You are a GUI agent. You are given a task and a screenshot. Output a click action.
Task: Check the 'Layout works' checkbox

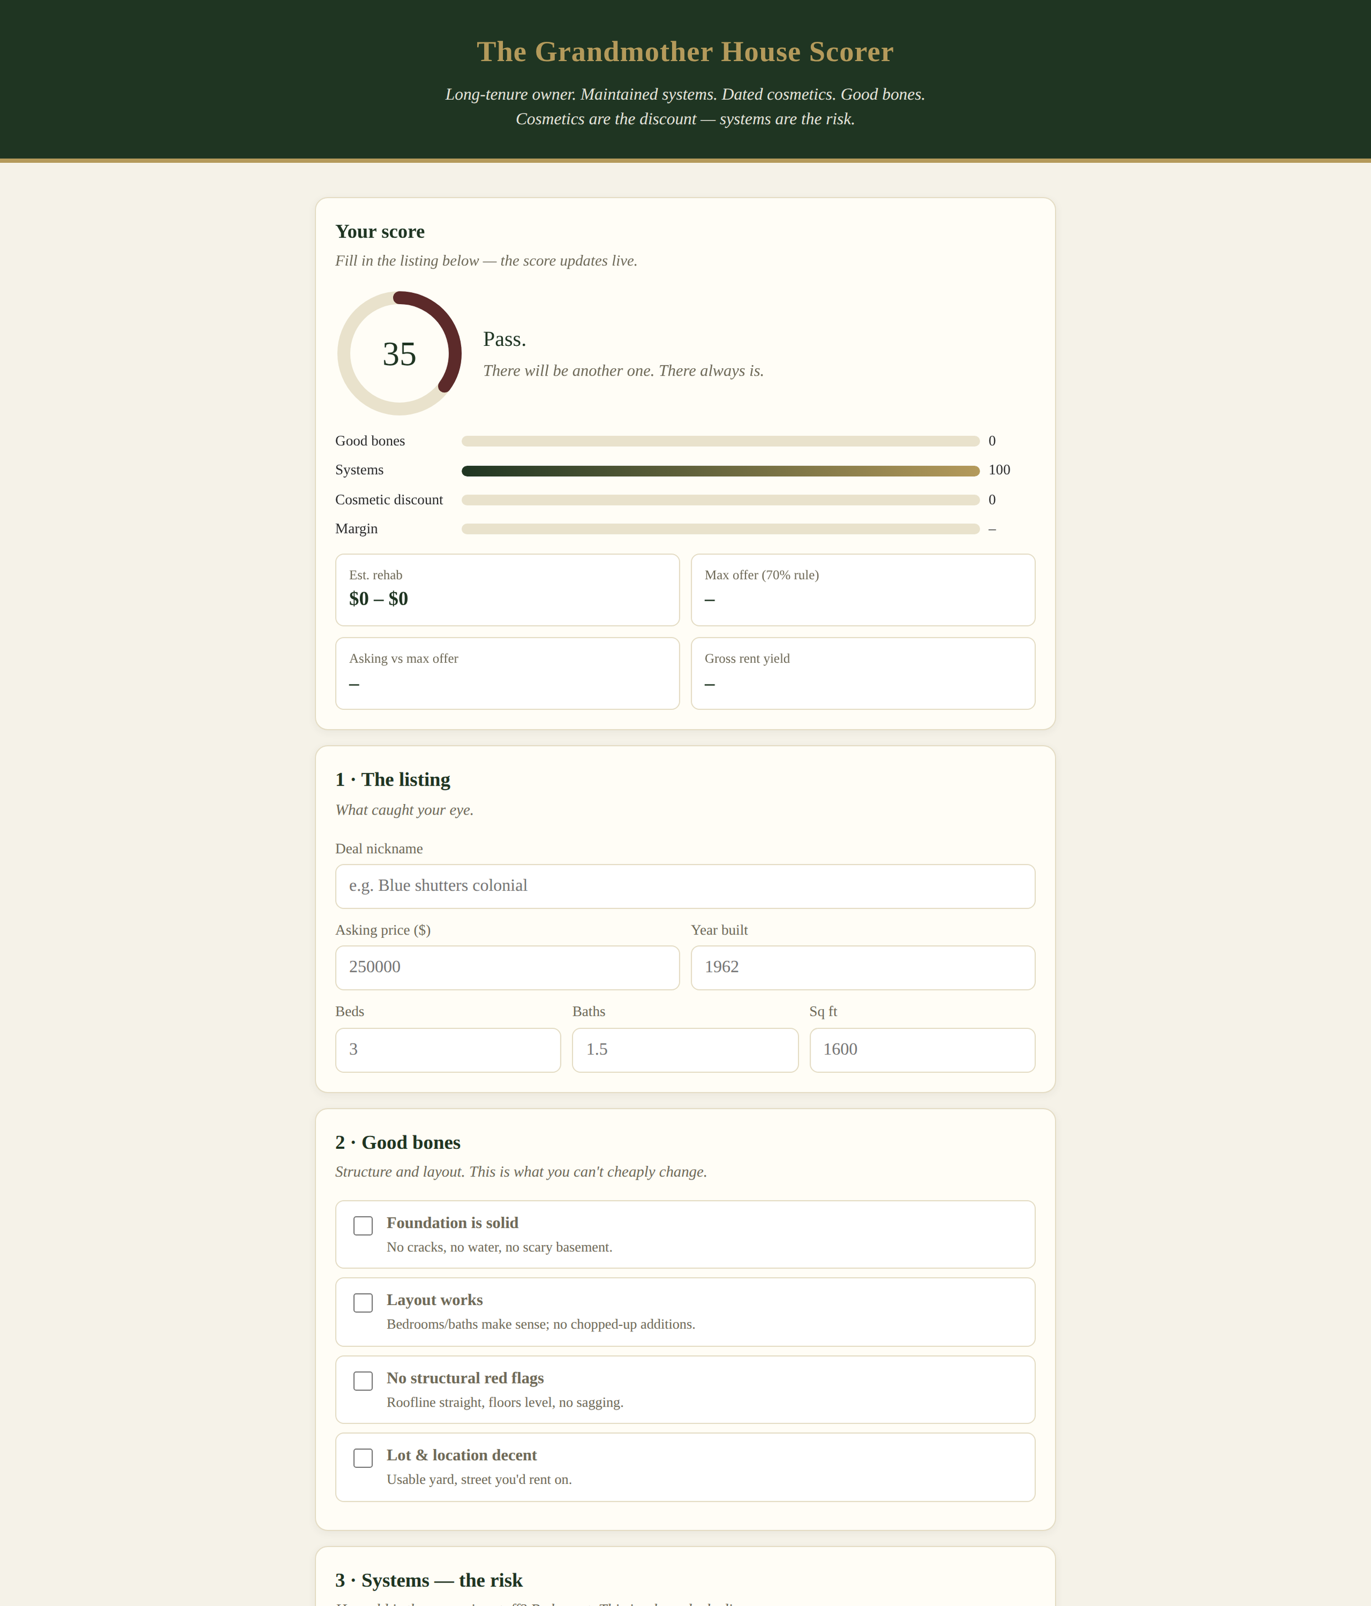(x=363, y=1303)
